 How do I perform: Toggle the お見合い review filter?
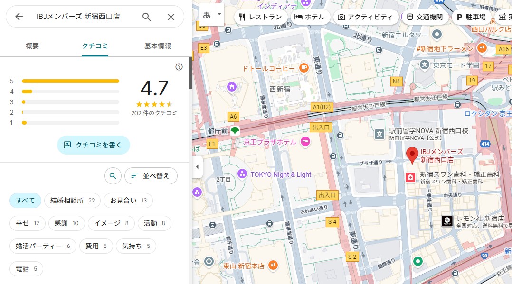click(128, 201)
